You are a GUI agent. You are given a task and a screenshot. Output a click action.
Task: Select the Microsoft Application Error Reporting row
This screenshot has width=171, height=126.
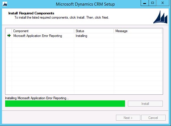pos(84,36)
